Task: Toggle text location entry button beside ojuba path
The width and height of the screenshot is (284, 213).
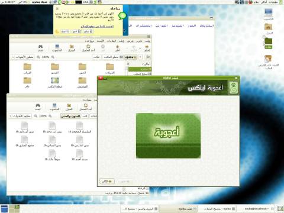Action: point(148,57)
